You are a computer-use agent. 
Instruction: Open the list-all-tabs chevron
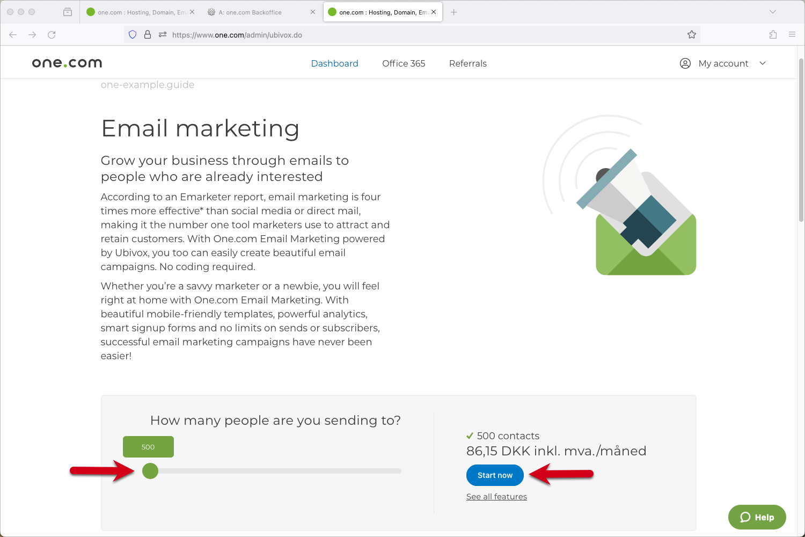[773, 11]
